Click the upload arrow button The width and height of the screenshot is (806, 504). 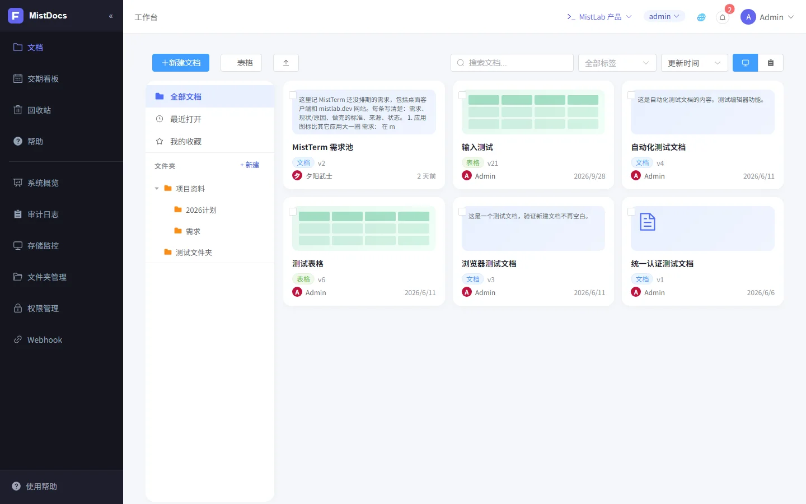(286, 63)
